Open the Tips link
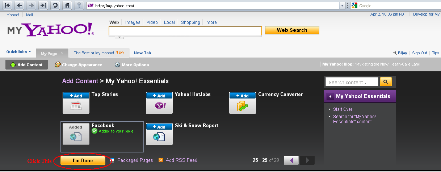The height and width of the screenshot is (172, 441). tap(436, 53)
